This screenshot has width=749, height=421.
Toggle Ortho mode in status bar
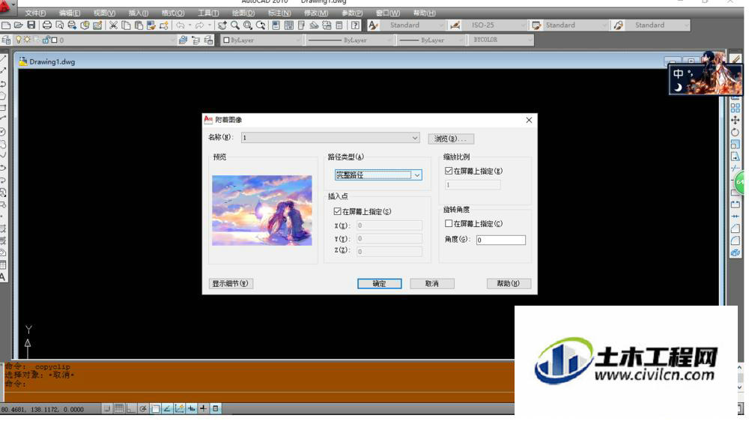(x=131, y=408)
